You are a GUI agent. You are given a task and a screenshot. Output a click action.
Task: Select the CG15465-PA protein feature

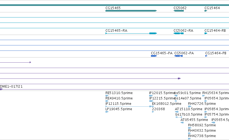[x=154, y=56]
